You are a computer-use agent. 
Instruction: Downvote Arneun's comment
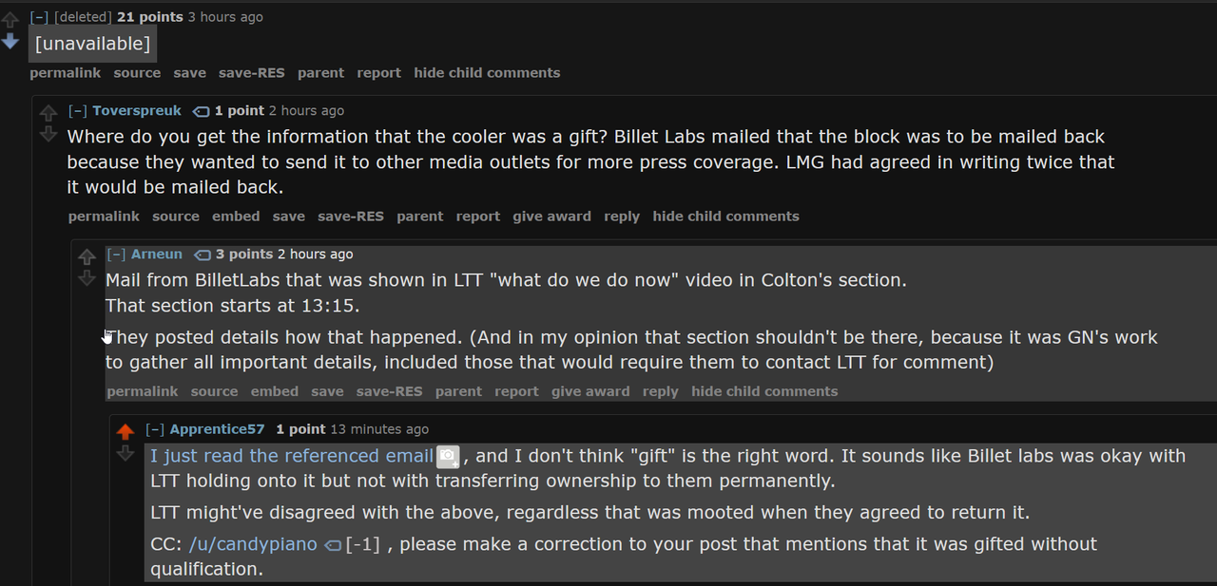click(87, 277)
